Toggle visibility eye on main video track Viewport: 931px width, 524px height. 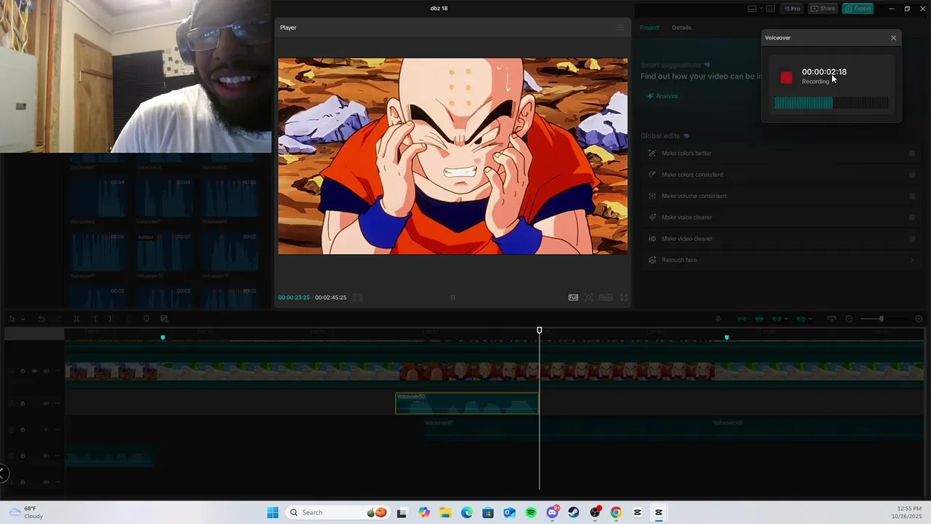[33, 371]
